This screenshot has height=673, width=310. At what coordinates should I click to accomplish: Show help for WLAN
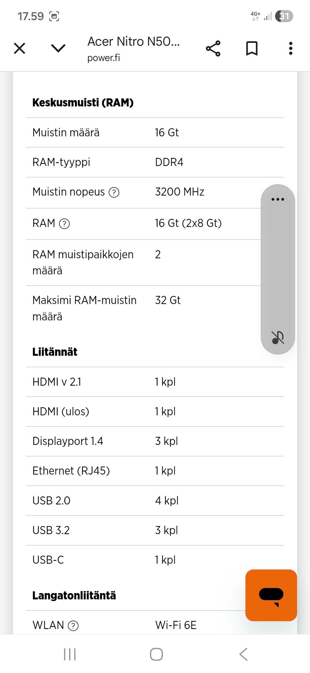[x=73, y=626]
